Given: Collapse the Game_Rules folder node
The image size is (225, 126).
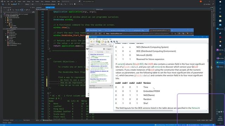Looking at the screenshot, I should 7,26.
